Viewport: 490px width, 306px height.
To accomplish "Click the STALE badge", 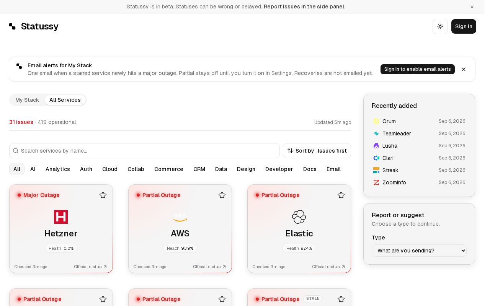I will pyautogui.click(x=313, y=299).
